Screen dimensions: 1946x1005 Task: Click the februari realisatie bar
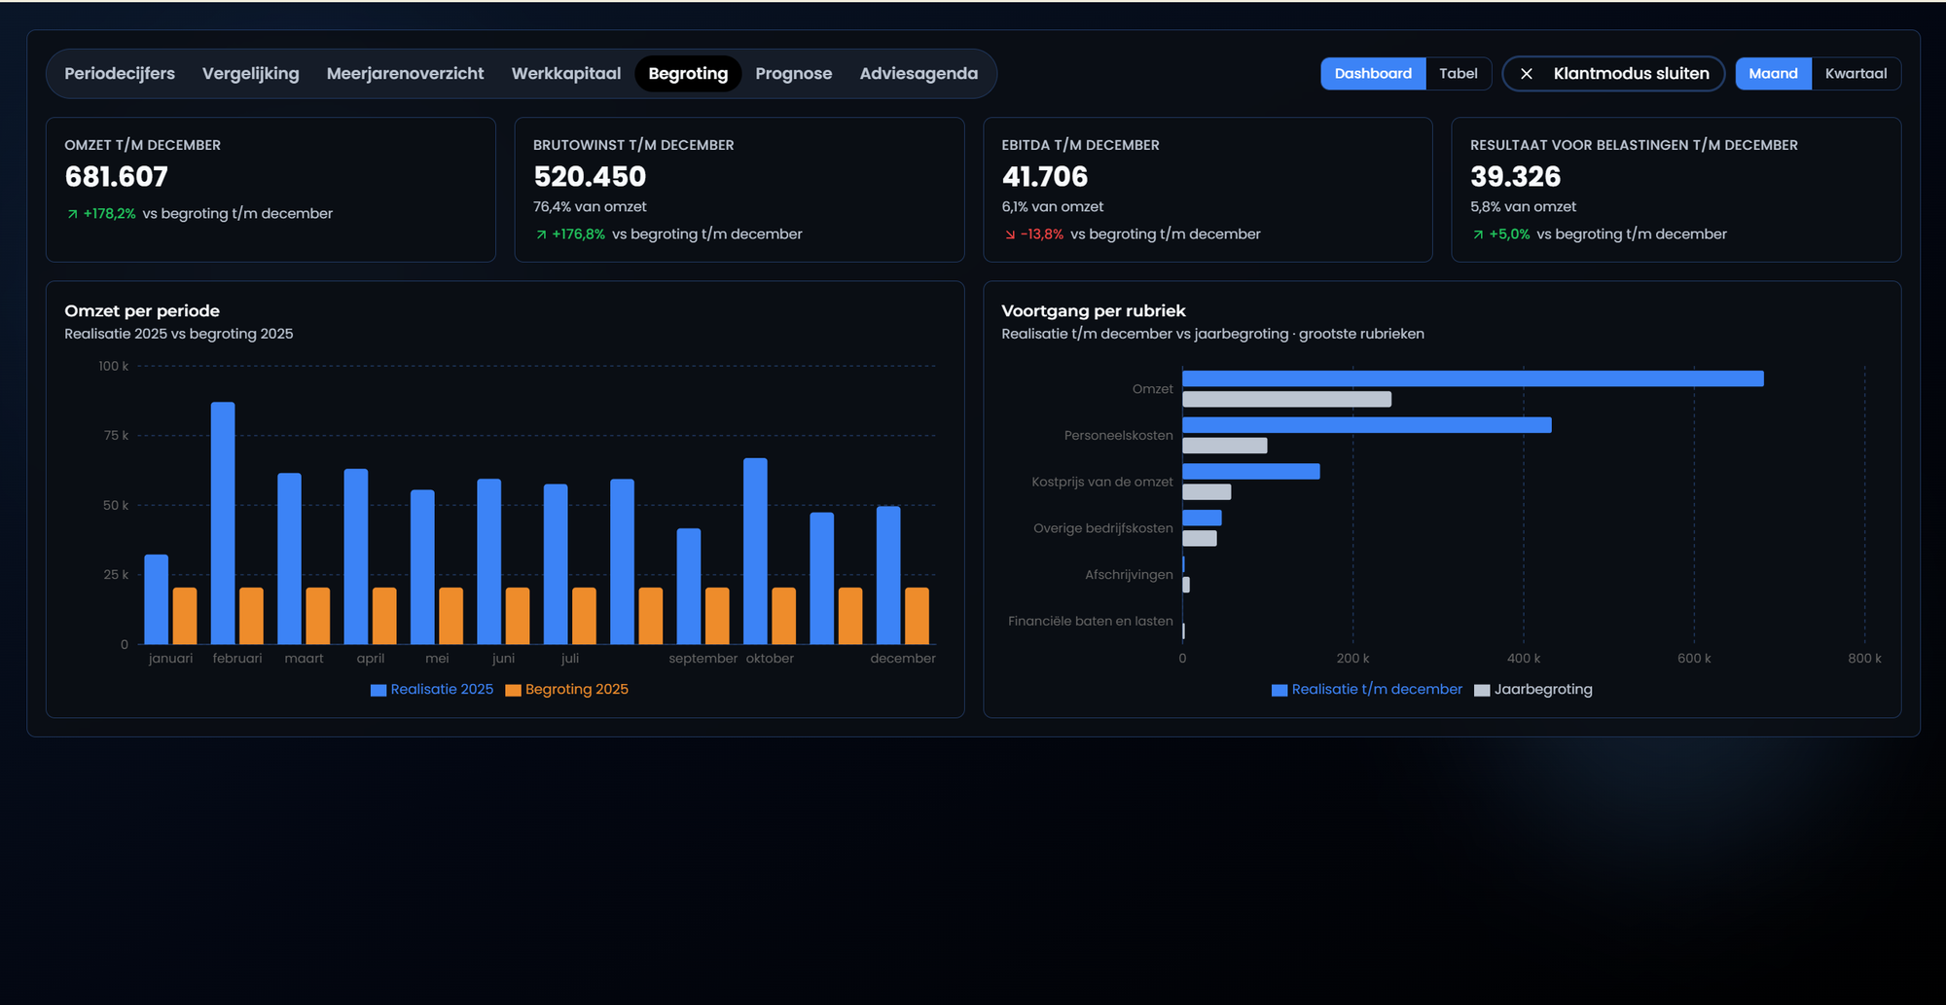[223, 523]
